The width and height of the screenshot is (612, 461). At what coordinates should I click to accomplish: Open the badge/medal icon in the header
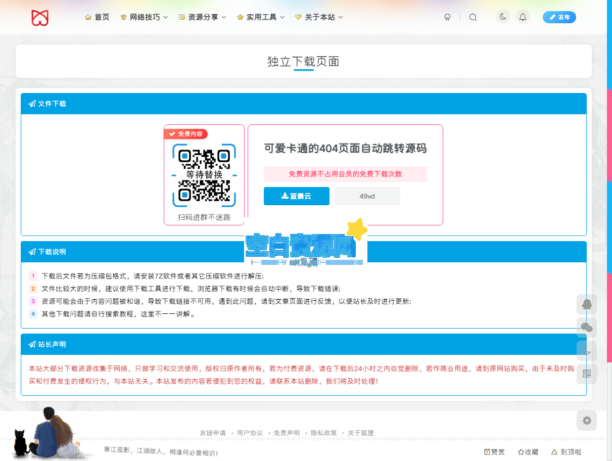click(447, 17)
